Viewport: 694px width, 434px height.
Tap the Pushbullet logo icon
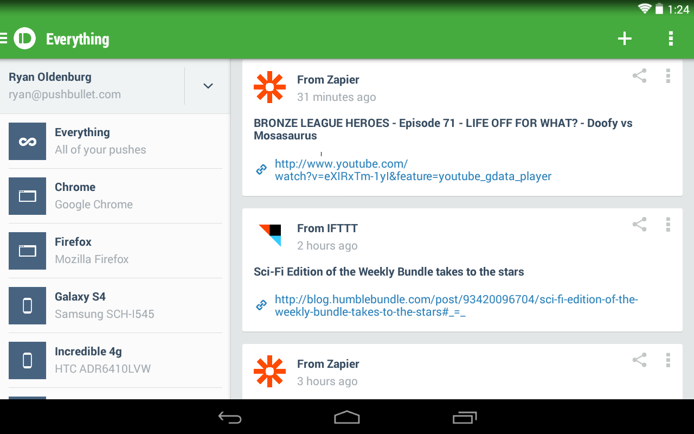24,39
